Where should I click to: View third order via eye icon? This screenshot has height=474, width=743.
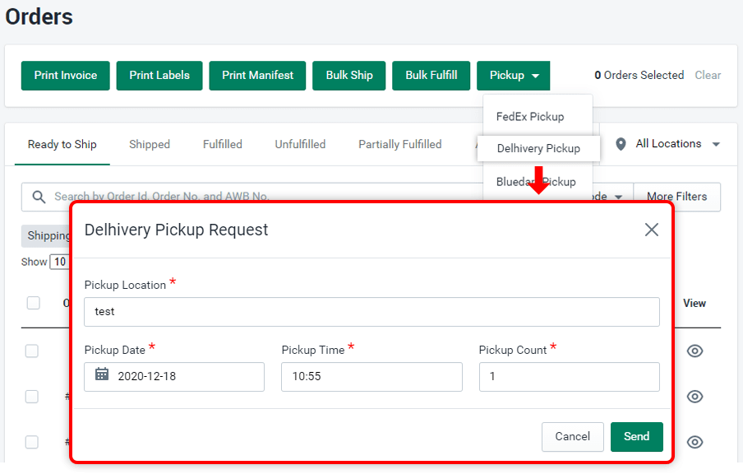695,442
